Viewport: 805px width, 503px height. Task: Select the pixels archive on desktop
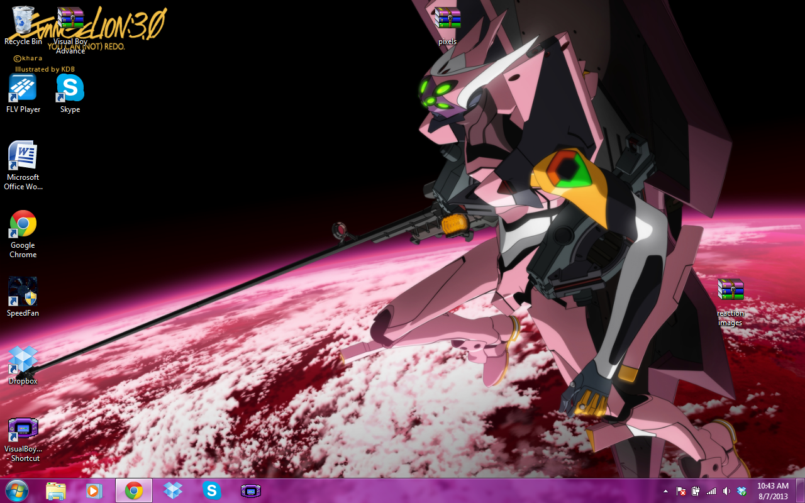[x=448, y=26]
